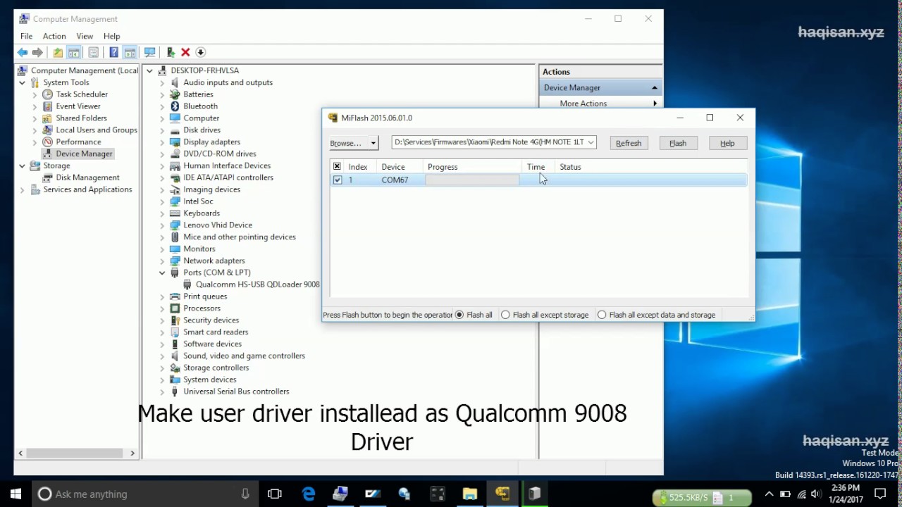
Task: Collapse the DESKTOP-FRHVLSA root node
Action: (149, 70)
